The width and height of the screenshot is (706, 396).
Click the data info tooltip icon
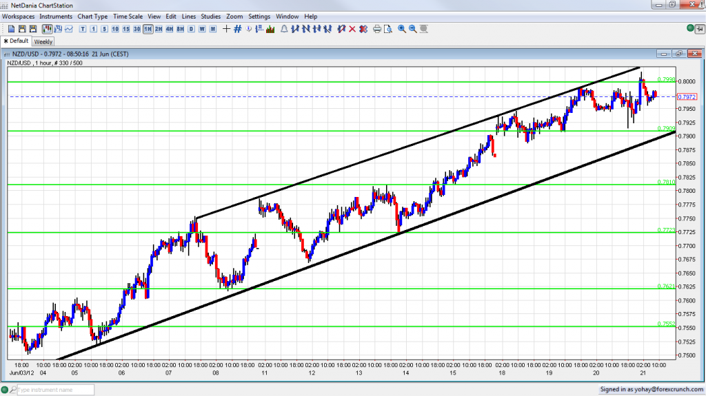pos(248,29)
